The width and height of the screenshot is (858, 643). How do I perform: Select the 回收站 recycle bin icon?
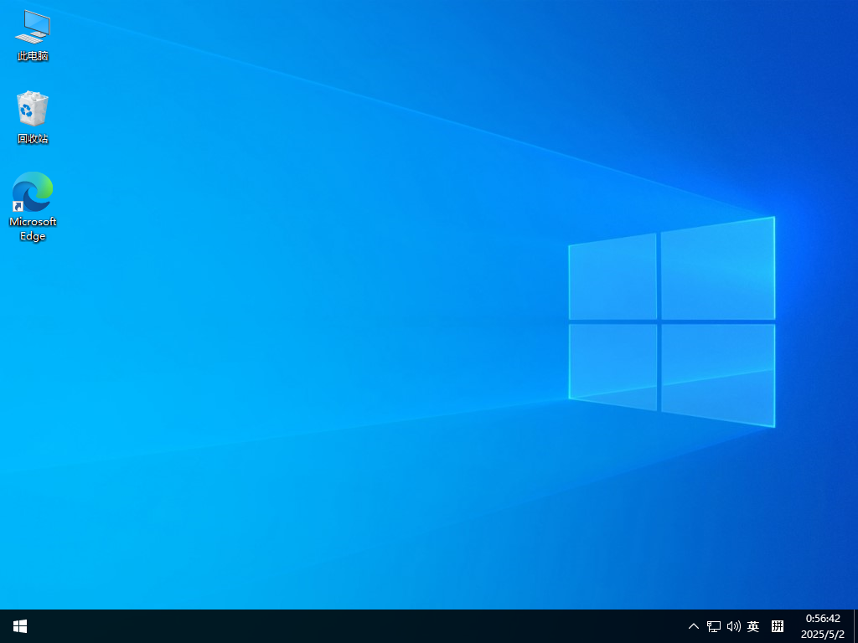(x=33, y=109)
